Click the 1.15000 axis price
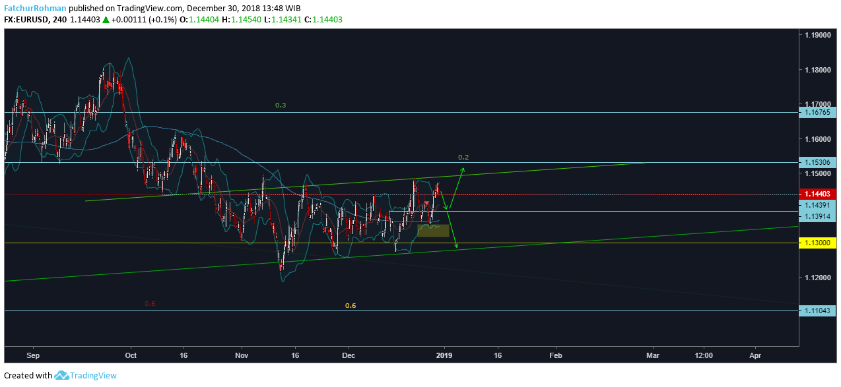 (817, 173)
